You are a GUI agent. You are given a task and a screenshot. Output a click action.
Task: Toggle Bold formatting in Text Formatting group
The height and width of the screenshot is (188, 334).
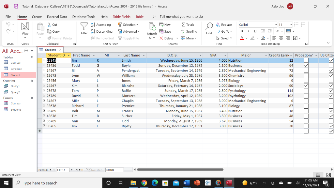(x=241, y=31)
